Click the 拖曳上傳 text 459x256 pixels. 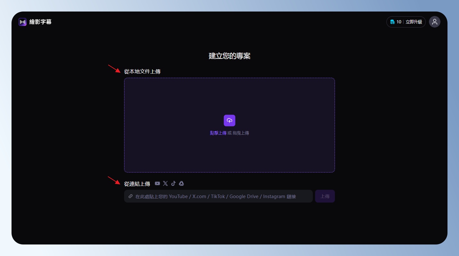tap(241, 133)
